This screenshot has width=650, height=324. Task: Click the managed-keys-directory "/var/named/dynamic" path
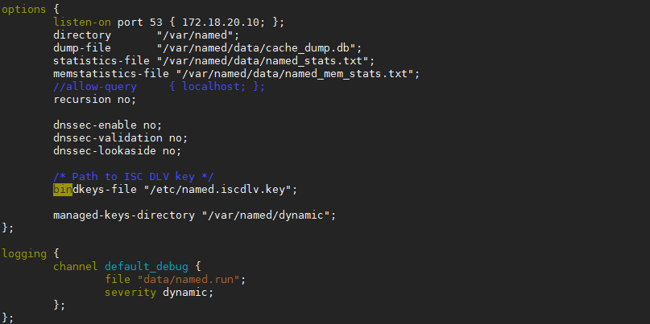(x=266, y=215)
